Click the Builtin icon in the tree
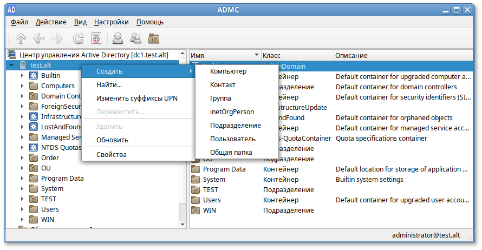The width and height of the screenshot is (482, 250). point(34,76)
